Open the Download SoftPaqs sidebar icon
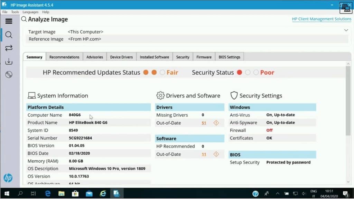 point(9,61)
